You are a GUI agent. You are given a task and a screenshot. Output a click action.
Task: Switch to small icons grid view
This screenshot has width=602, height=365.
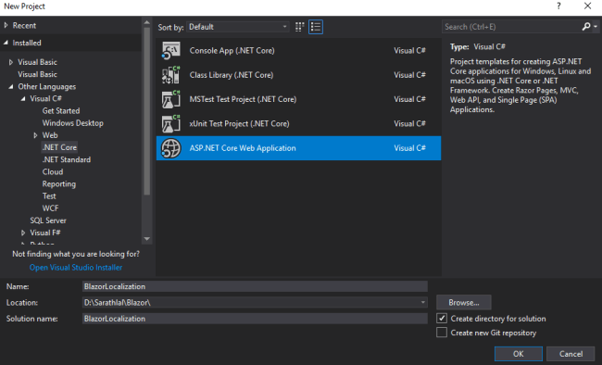pos(299,27)
